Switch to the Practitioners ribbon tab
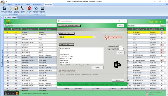The image size is (168, 96). point(19,4)
